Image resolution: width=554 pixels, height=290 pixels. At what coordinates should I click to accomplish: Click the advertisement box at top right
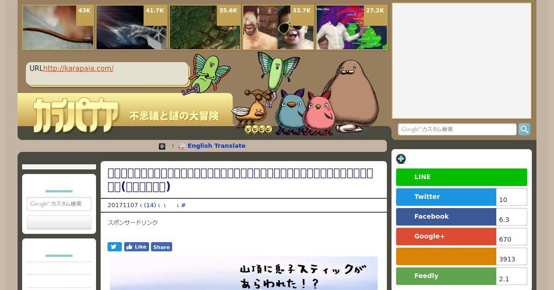462,61
